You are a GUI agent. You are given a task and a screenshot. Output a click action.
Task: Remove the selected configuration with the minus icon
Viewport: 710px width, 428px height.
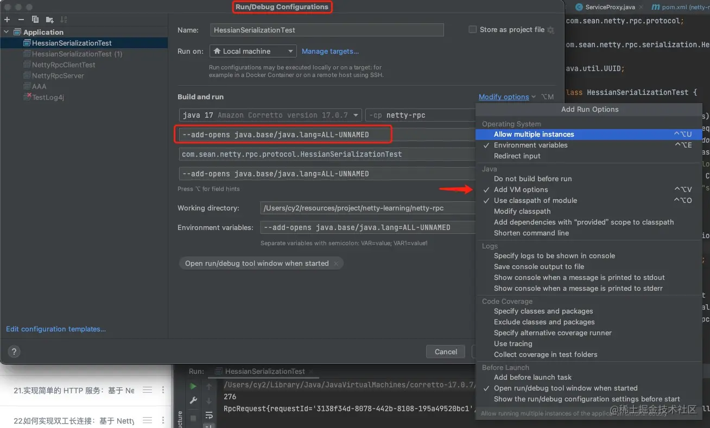(x=21, y=20)
